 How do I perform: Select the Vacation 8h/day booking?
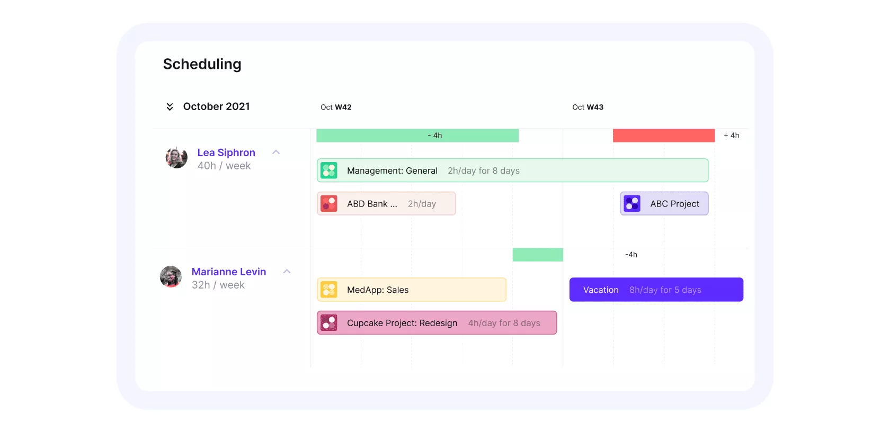(x=656, y=290)
